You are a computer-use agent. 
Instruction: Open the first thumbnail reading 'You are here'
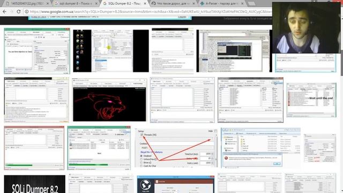tap(37, 51)
